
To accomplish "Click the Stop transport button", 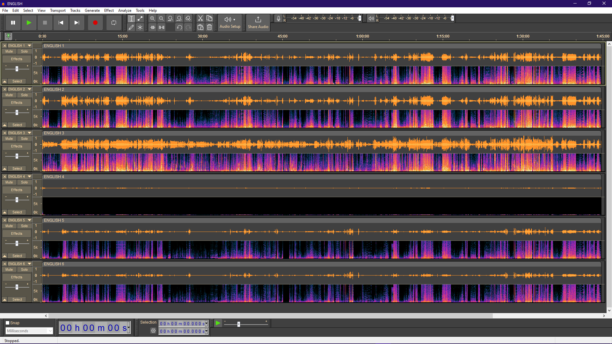I will click(45, 23).
